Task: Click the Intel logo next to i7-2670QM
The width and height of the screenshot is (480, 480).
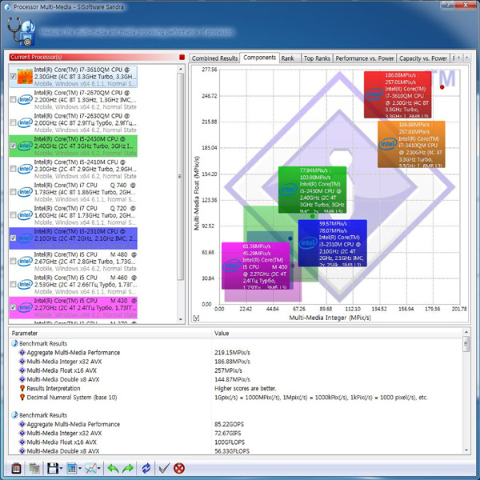Action: coord(25,99)
